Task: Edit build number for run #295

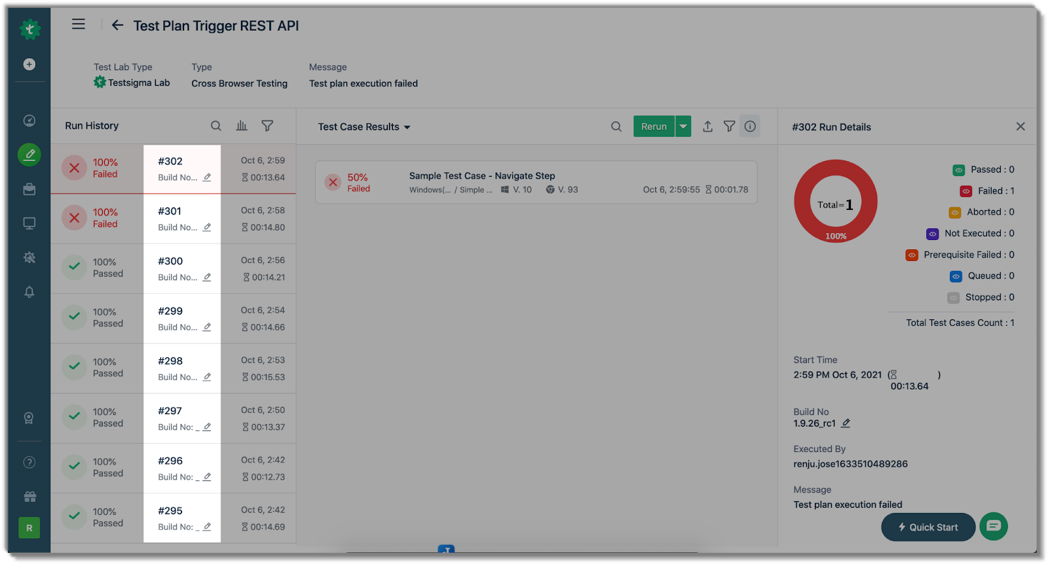Action: point(207,527)
